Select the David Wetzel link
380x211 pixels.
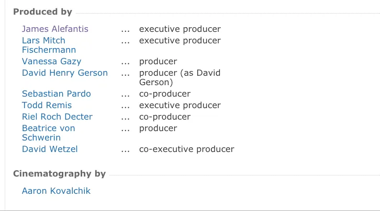tap(50, 149)
